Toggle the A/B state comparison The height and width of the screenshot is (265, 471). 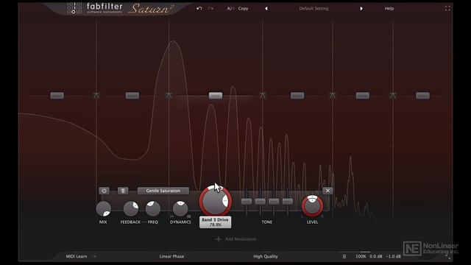tap(230, 8)
